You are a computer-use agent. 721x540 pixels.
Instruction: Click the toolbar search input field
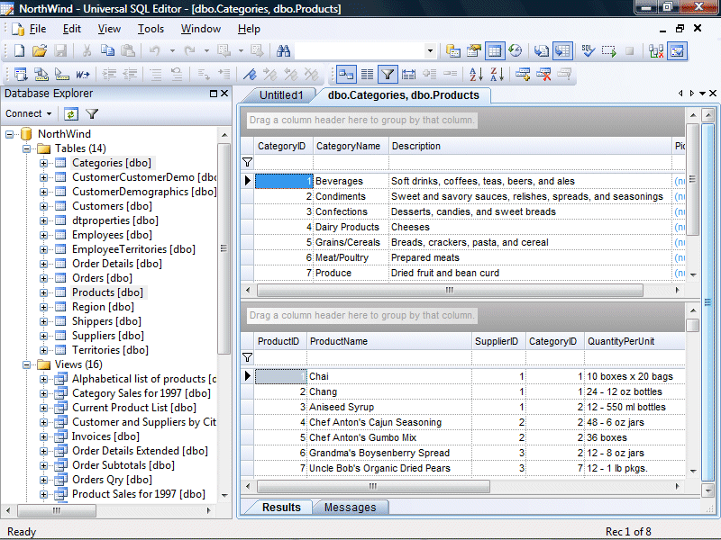click(359, 50)
